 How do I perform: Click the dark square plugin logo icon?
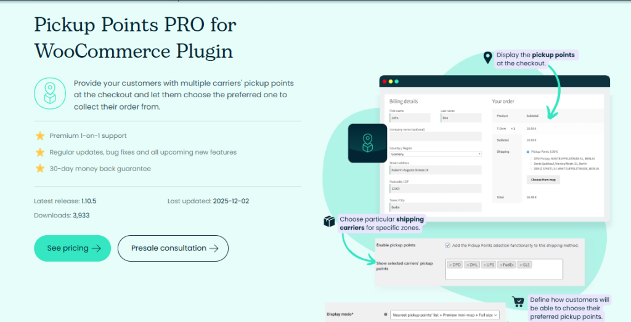(x=367, y=143)
